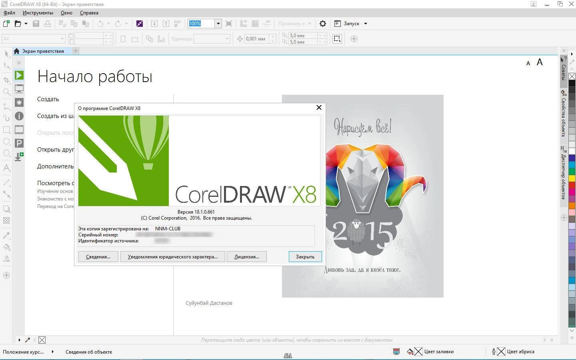Open the Get More download icon

(x=19, y=156)
